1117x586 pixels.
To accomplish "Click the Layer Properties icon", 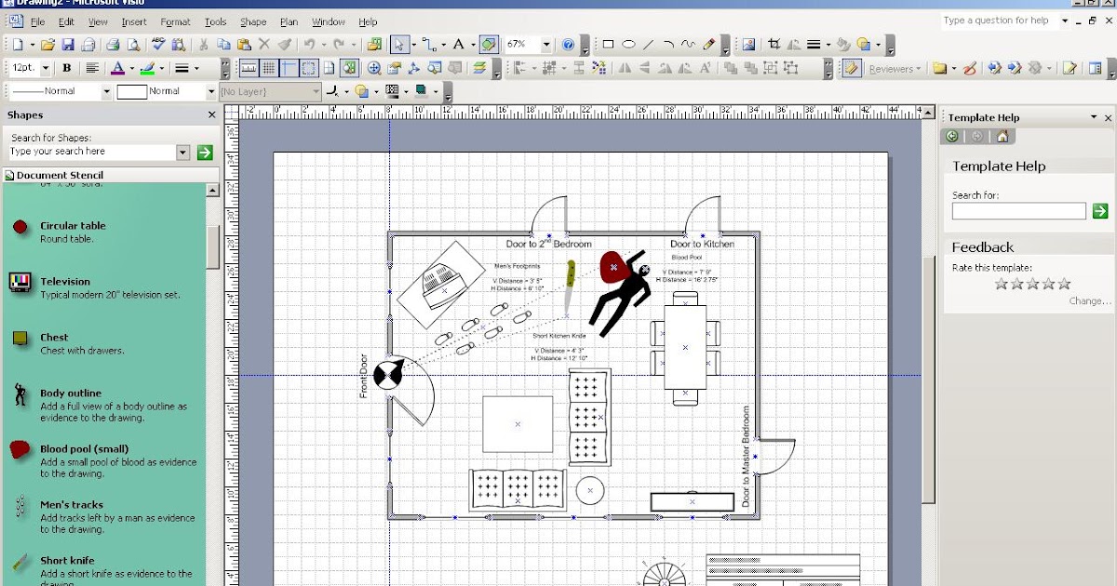I will click(x=479, y=68).
